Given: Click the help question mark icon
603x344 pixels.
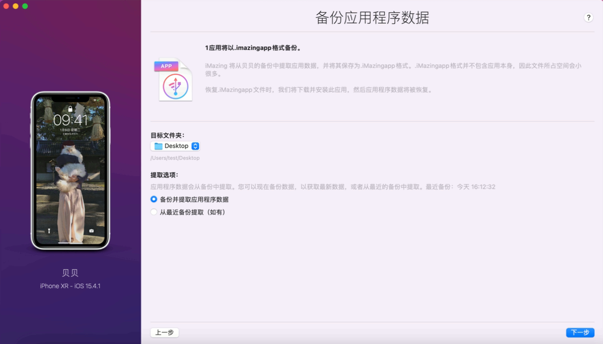Looking at the screenshot, I should (589, 17).
